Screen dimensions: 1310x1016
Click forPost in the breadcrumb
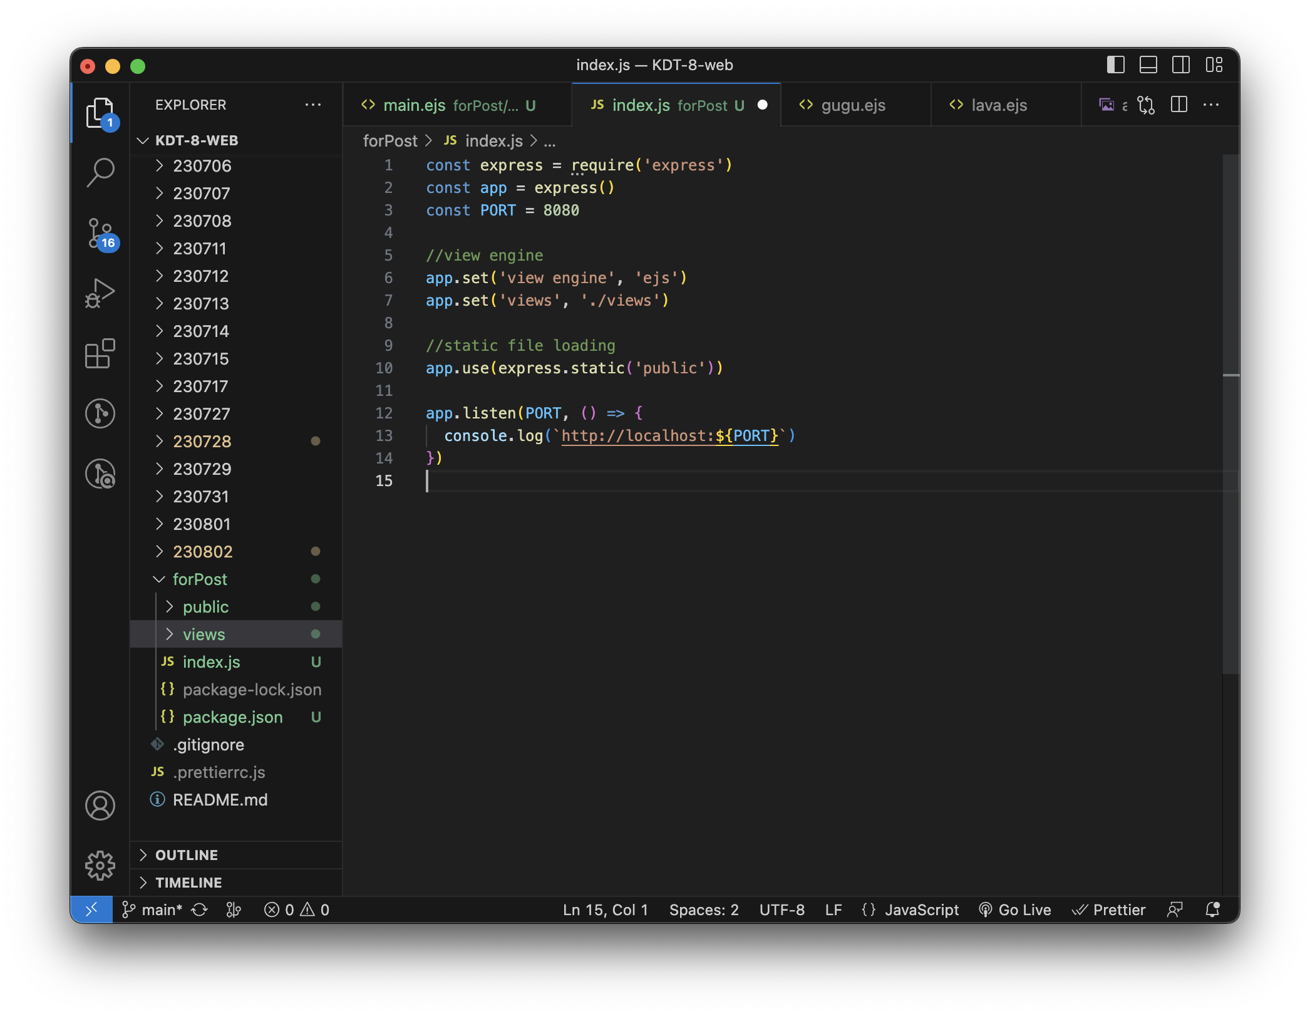(x=389, y=141)
